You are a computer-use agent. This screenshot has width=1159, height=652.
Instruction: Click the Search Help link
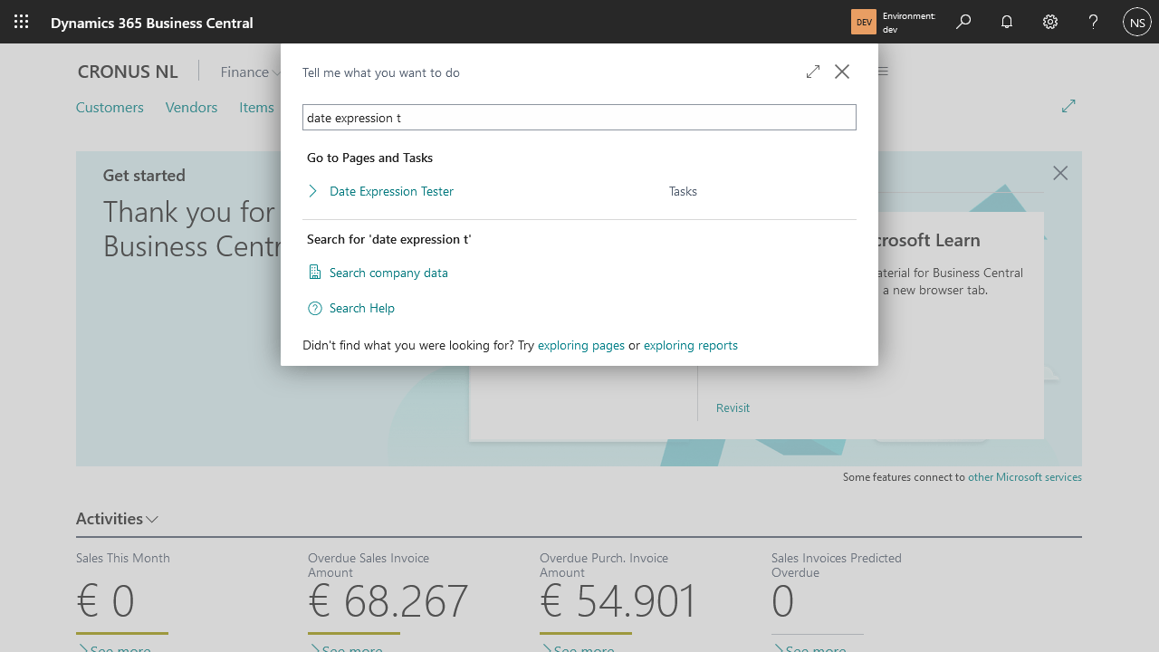[x=362, y=308]
